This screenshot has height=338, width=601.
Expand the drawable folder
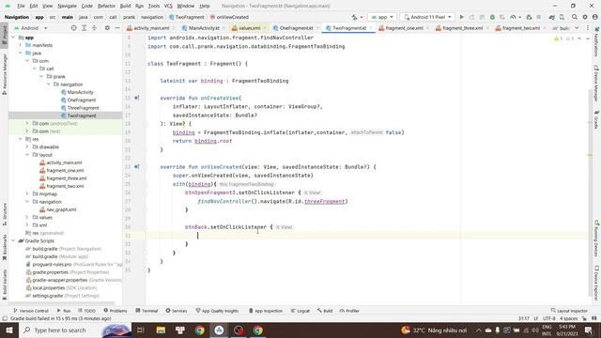27,146
